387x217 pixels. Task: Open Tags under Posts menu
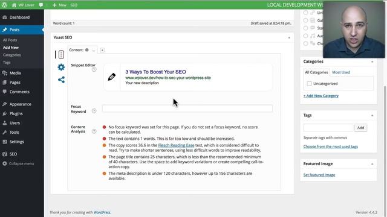[x=7, y=63]
